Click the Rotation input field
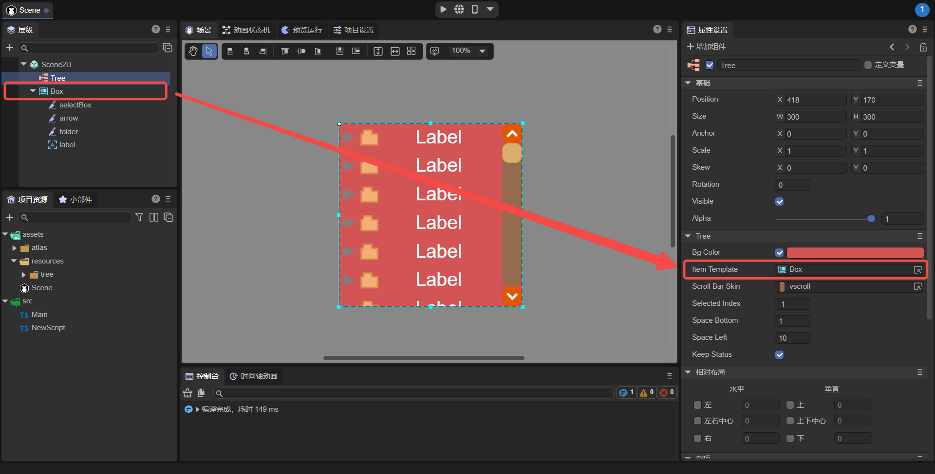 (x=792, y=185)
